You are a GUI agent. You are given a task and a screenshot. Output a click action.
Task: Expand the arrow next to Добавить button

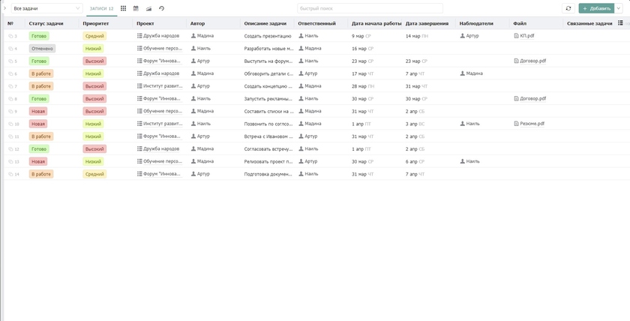pos(619,8)
